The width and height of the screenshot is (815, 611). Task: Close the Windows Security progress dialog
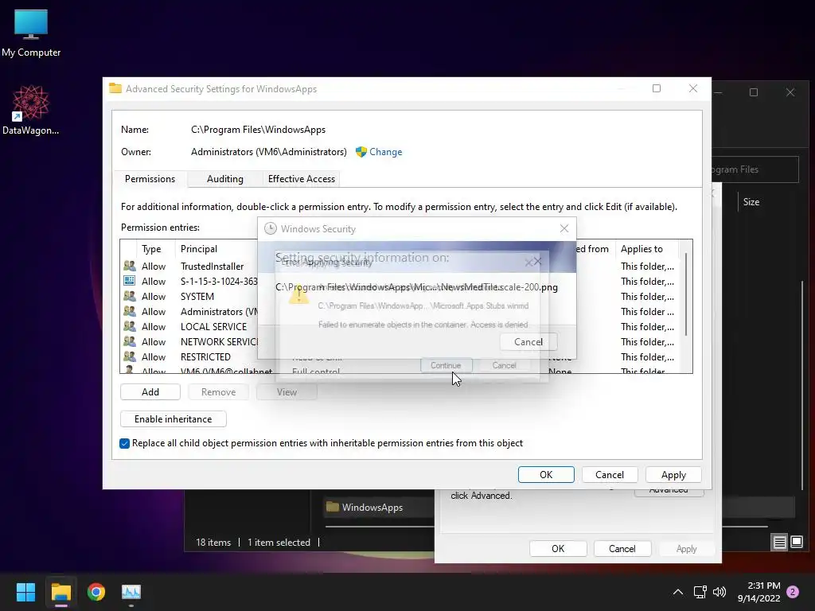point(564,228)
